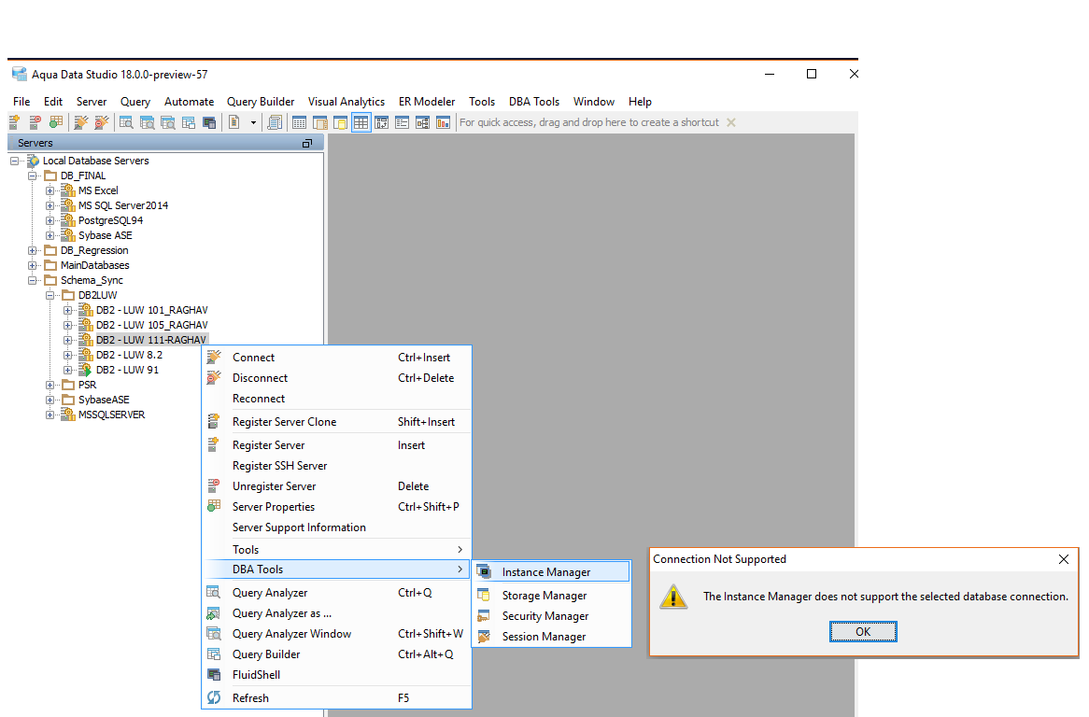Select the SybaseASE folder
Viewport: 1089px width, 717px height.
click(x=104, y=400)
